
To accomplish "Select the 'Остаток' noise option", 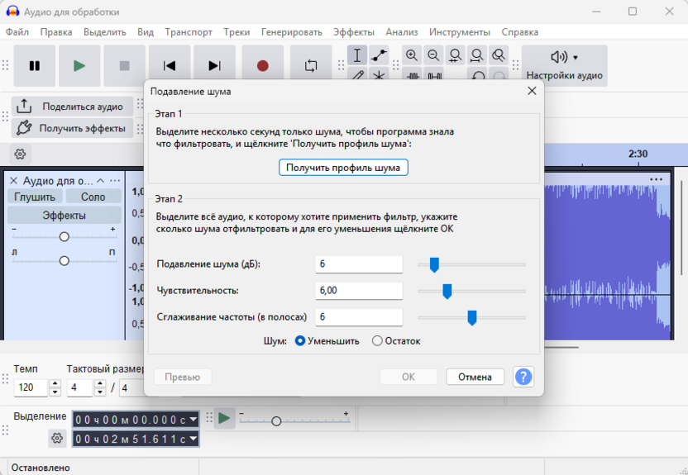I will coord(377,340).
